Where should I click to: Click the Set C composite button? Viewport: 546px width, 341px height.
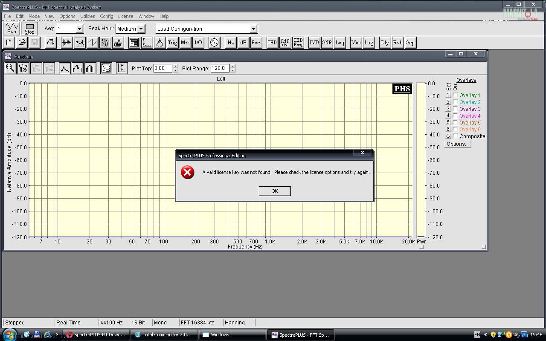click(448, 136)
